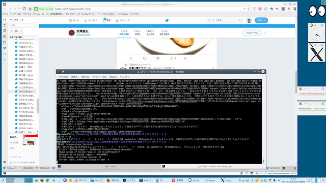Click retweet icon under the food tweet
The width and height of the screenshot is (326, 183).
pyautogui.click(x=144, y=58)
